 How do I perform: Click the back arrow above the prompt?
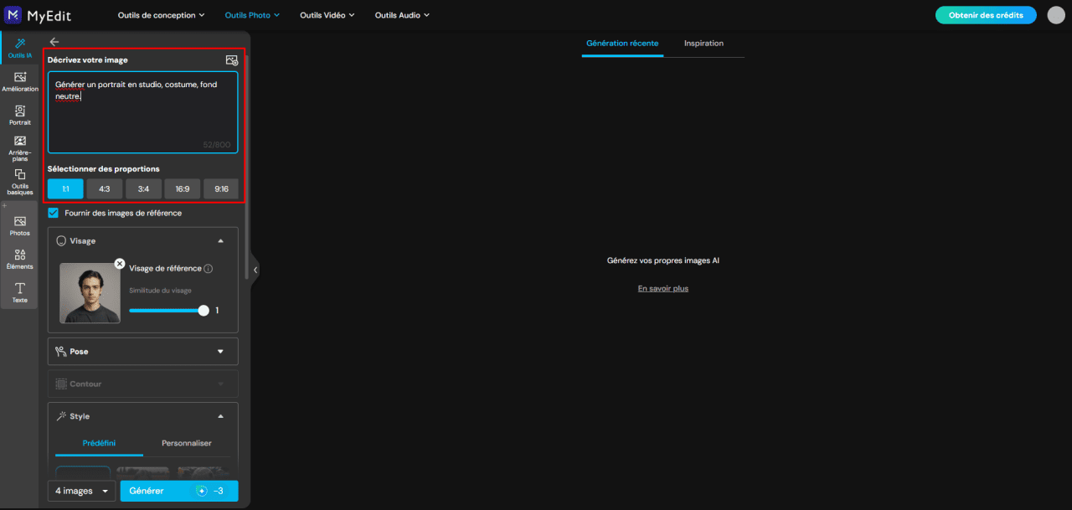(54, 41)
